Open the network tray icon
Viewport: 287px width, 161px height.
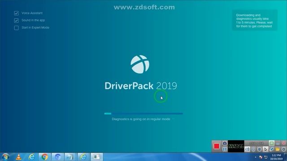click(266, 157)
